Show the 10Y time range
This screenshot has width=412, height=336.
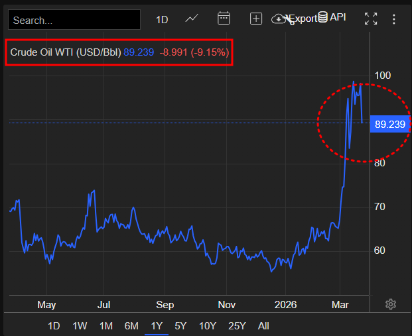207,326
